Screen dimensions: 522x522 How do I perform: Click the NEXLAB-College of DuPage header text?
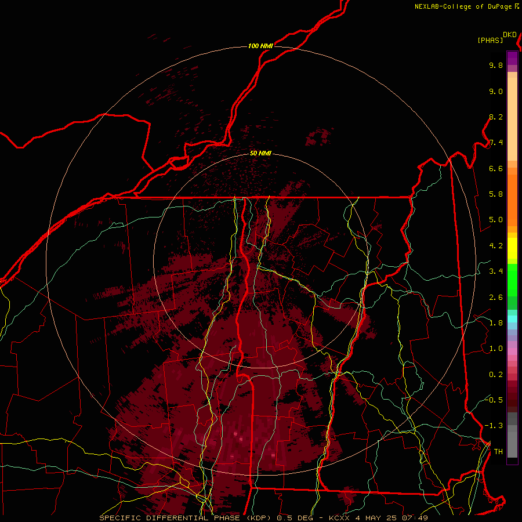pos(463,6)
